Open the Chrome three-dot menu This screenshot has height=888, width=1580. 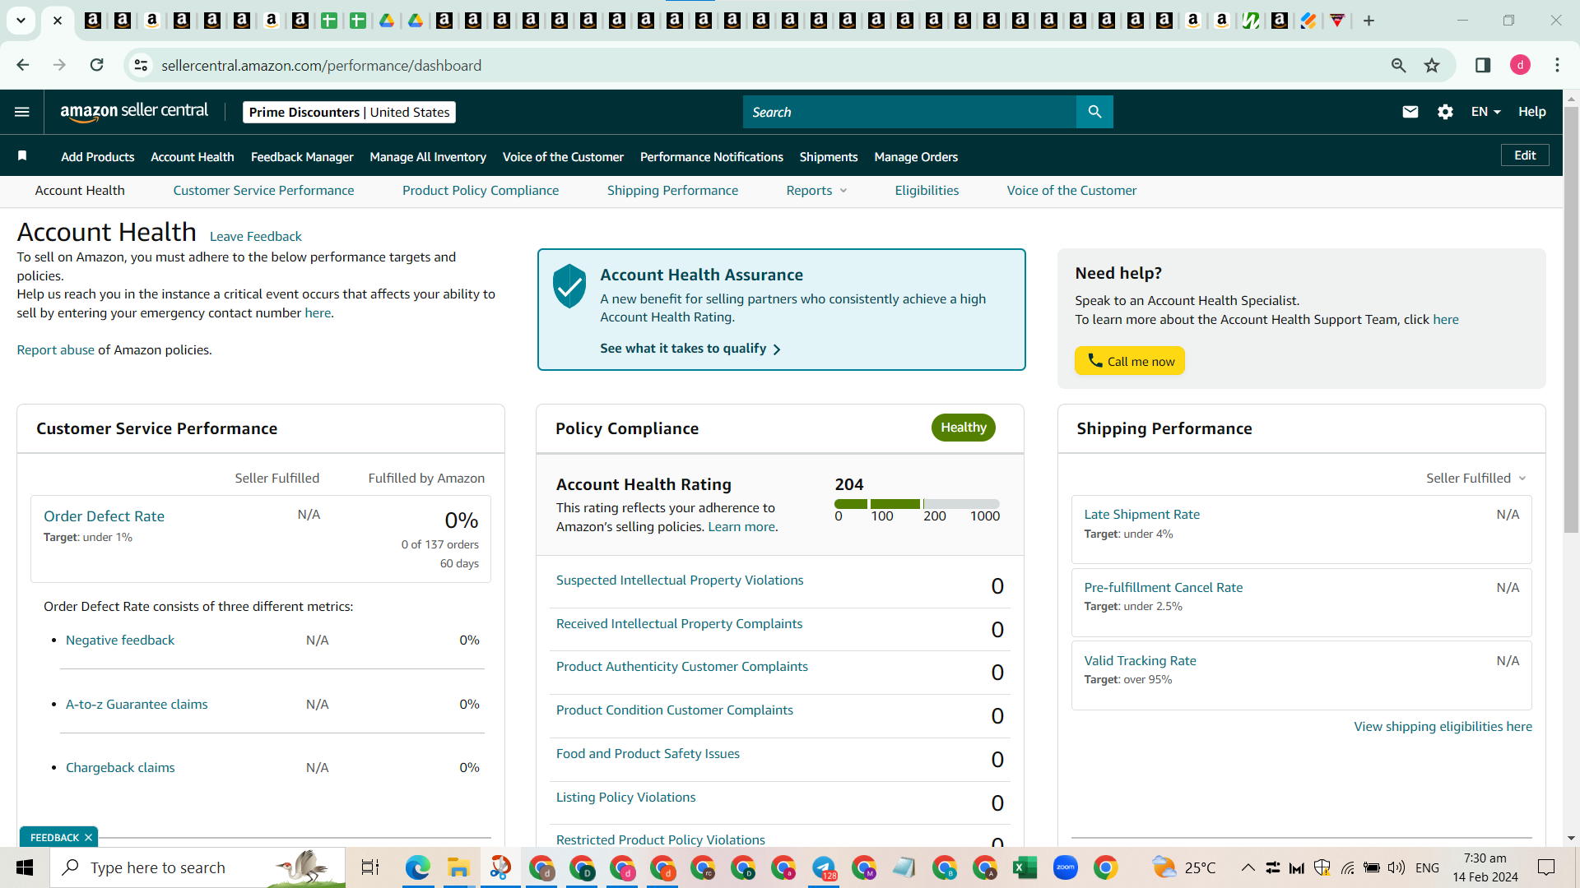pyautogui.click(x=1557, y=65)
